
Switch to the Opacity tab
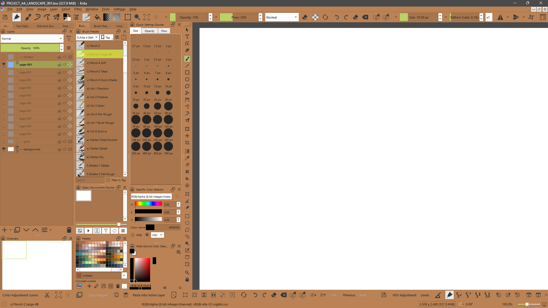(x=149, y=31)
